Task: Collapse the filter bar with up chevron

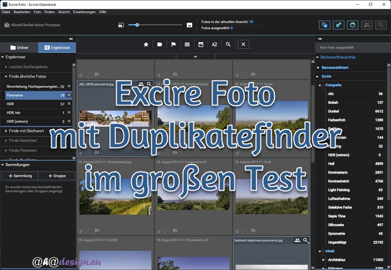Action: [x=195, y=56]
